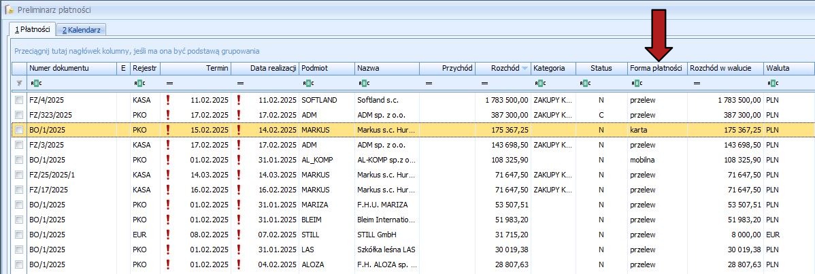Tick the checkbox for row FZ/4/2025
Screen dimensions: 815x274
[19, 100]
